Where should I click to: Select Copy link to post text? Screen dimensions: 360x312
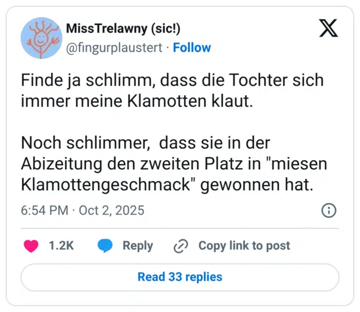click(x=244, y=246)
